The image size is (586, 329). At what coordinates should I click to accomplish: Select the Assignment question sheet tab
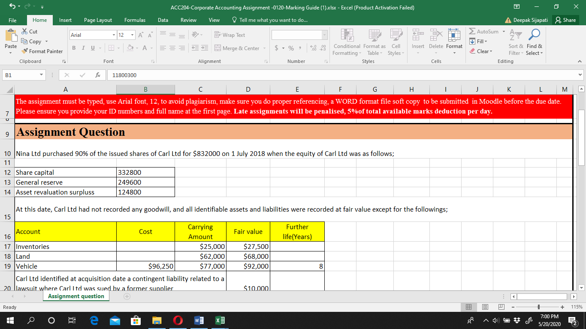pos(76,296)
